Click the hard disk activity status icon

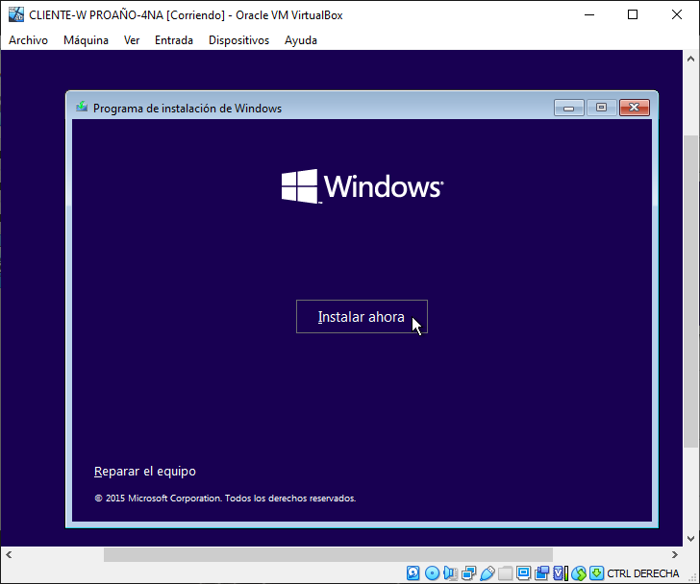413,572
